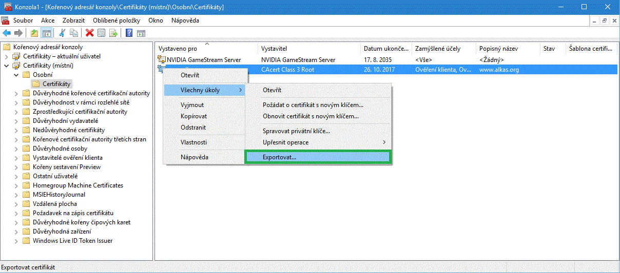Click the red X Delete toolbar icon

pyautogui.click(x=90, y=33)
